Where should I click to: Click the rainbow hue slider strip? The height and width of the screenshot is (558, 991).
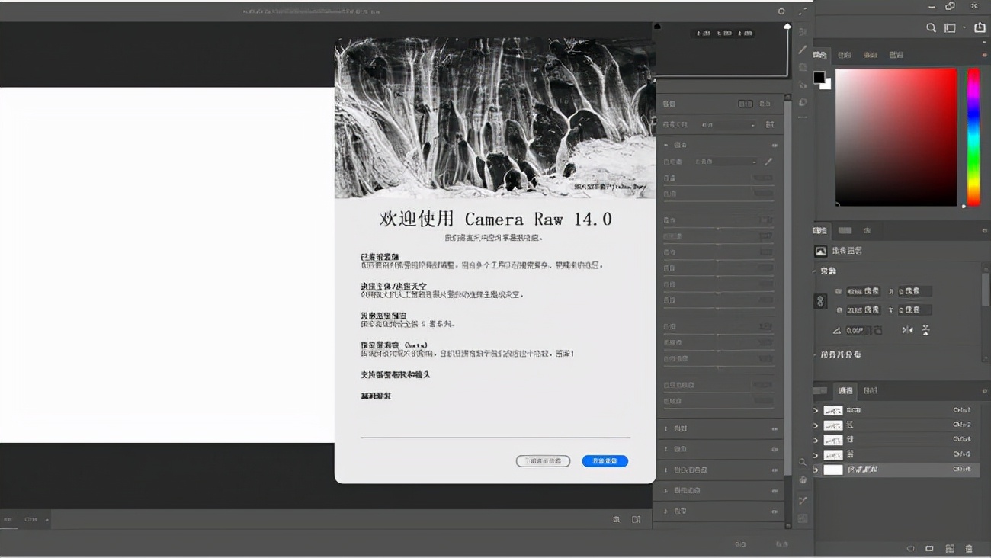click(x=973, y=137)
